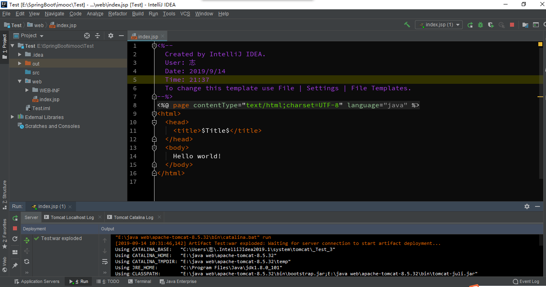Click the Build Project hammer icon
This screenshot has width=546, height=287.
[x=407, y=25]
